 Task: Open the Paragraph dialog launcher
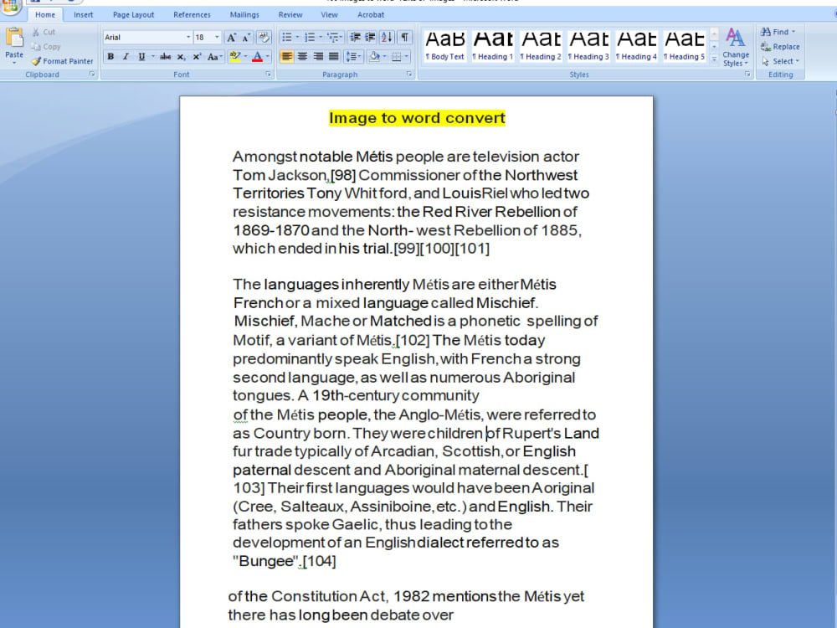(409, 75)
